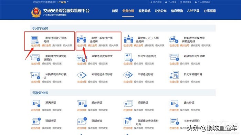Image resolution: width=241 pixels, height=135 pixels.
Task: Open 服务导航 navigation tab
Action: pos(145,11)
